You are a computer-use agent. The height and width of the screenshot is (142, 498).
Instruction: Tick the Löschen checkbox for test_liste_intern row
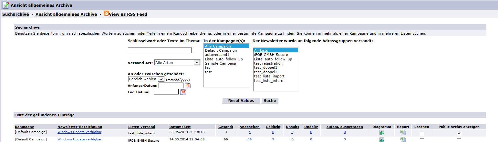(x=422, y=133)
